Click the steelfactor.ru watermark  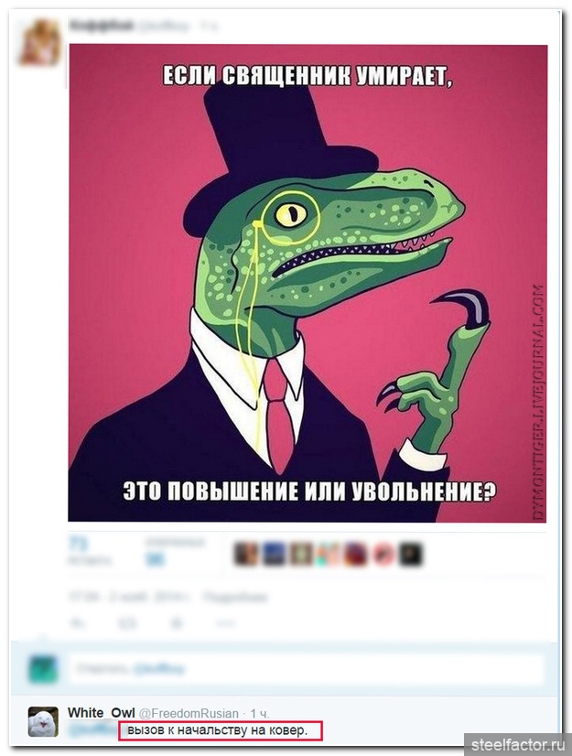517,742
